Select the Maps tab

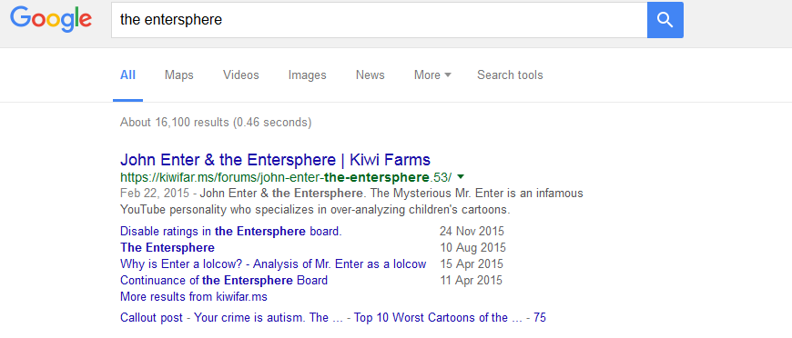click(178, 75)
